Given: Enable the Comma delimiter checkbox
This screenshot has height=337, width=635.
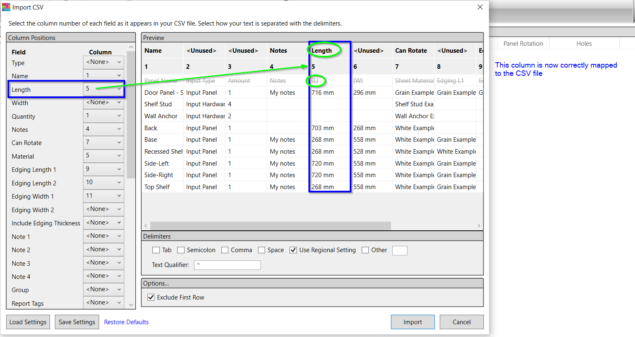Looking at the screenshot, I should click(x=225, y=250).
